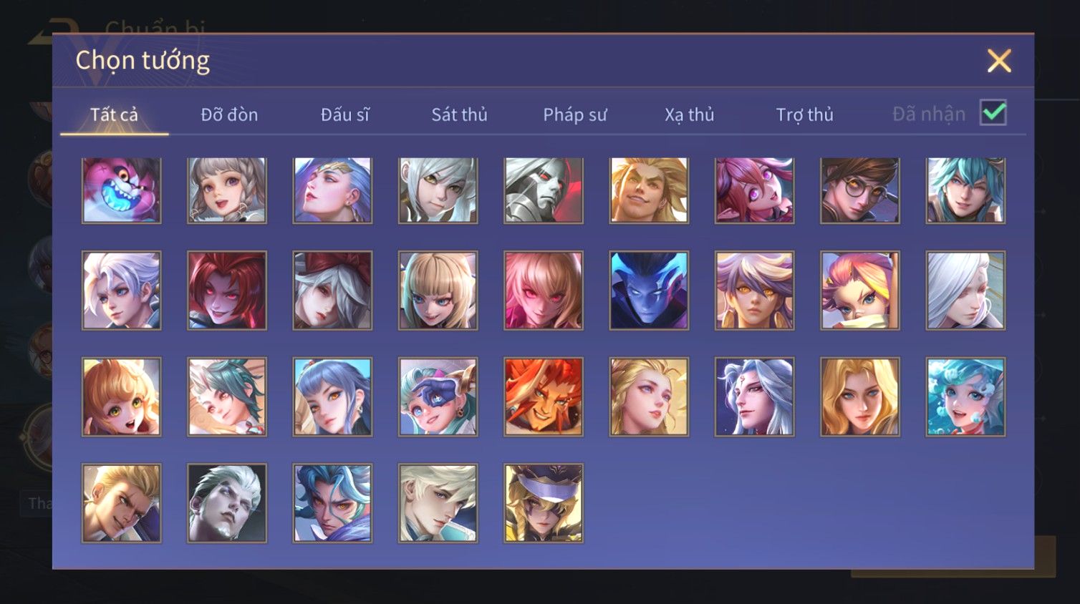Toggle the Đã nhận checkbox
This screenshot has width=1080, height=604.
(993, 113)
